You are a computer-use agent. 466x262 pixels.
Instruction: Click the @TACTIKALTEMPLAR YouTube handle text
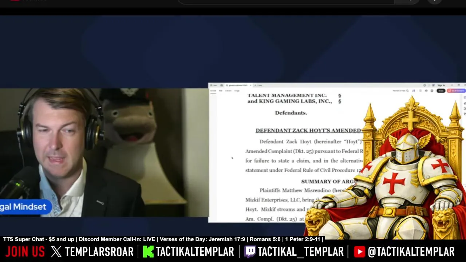pos(411,251)
